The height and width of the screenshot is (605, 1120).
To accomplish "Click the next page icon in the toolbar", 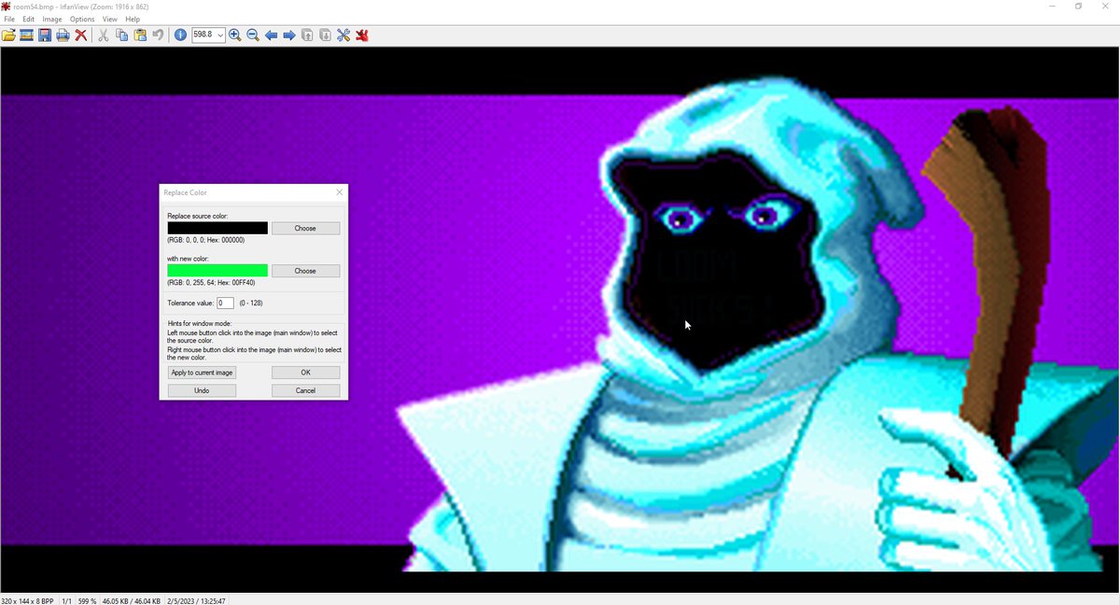I will 325,35.
